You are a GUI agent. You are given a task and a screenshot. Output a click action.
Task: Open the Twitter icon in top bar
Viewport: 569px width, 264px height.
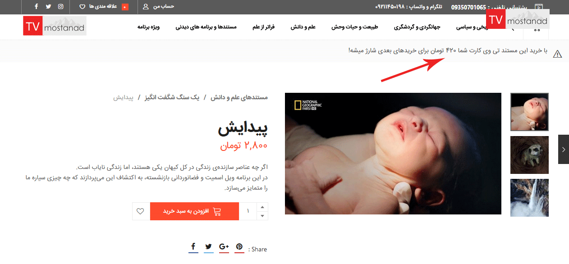click(x=49, y=7)
